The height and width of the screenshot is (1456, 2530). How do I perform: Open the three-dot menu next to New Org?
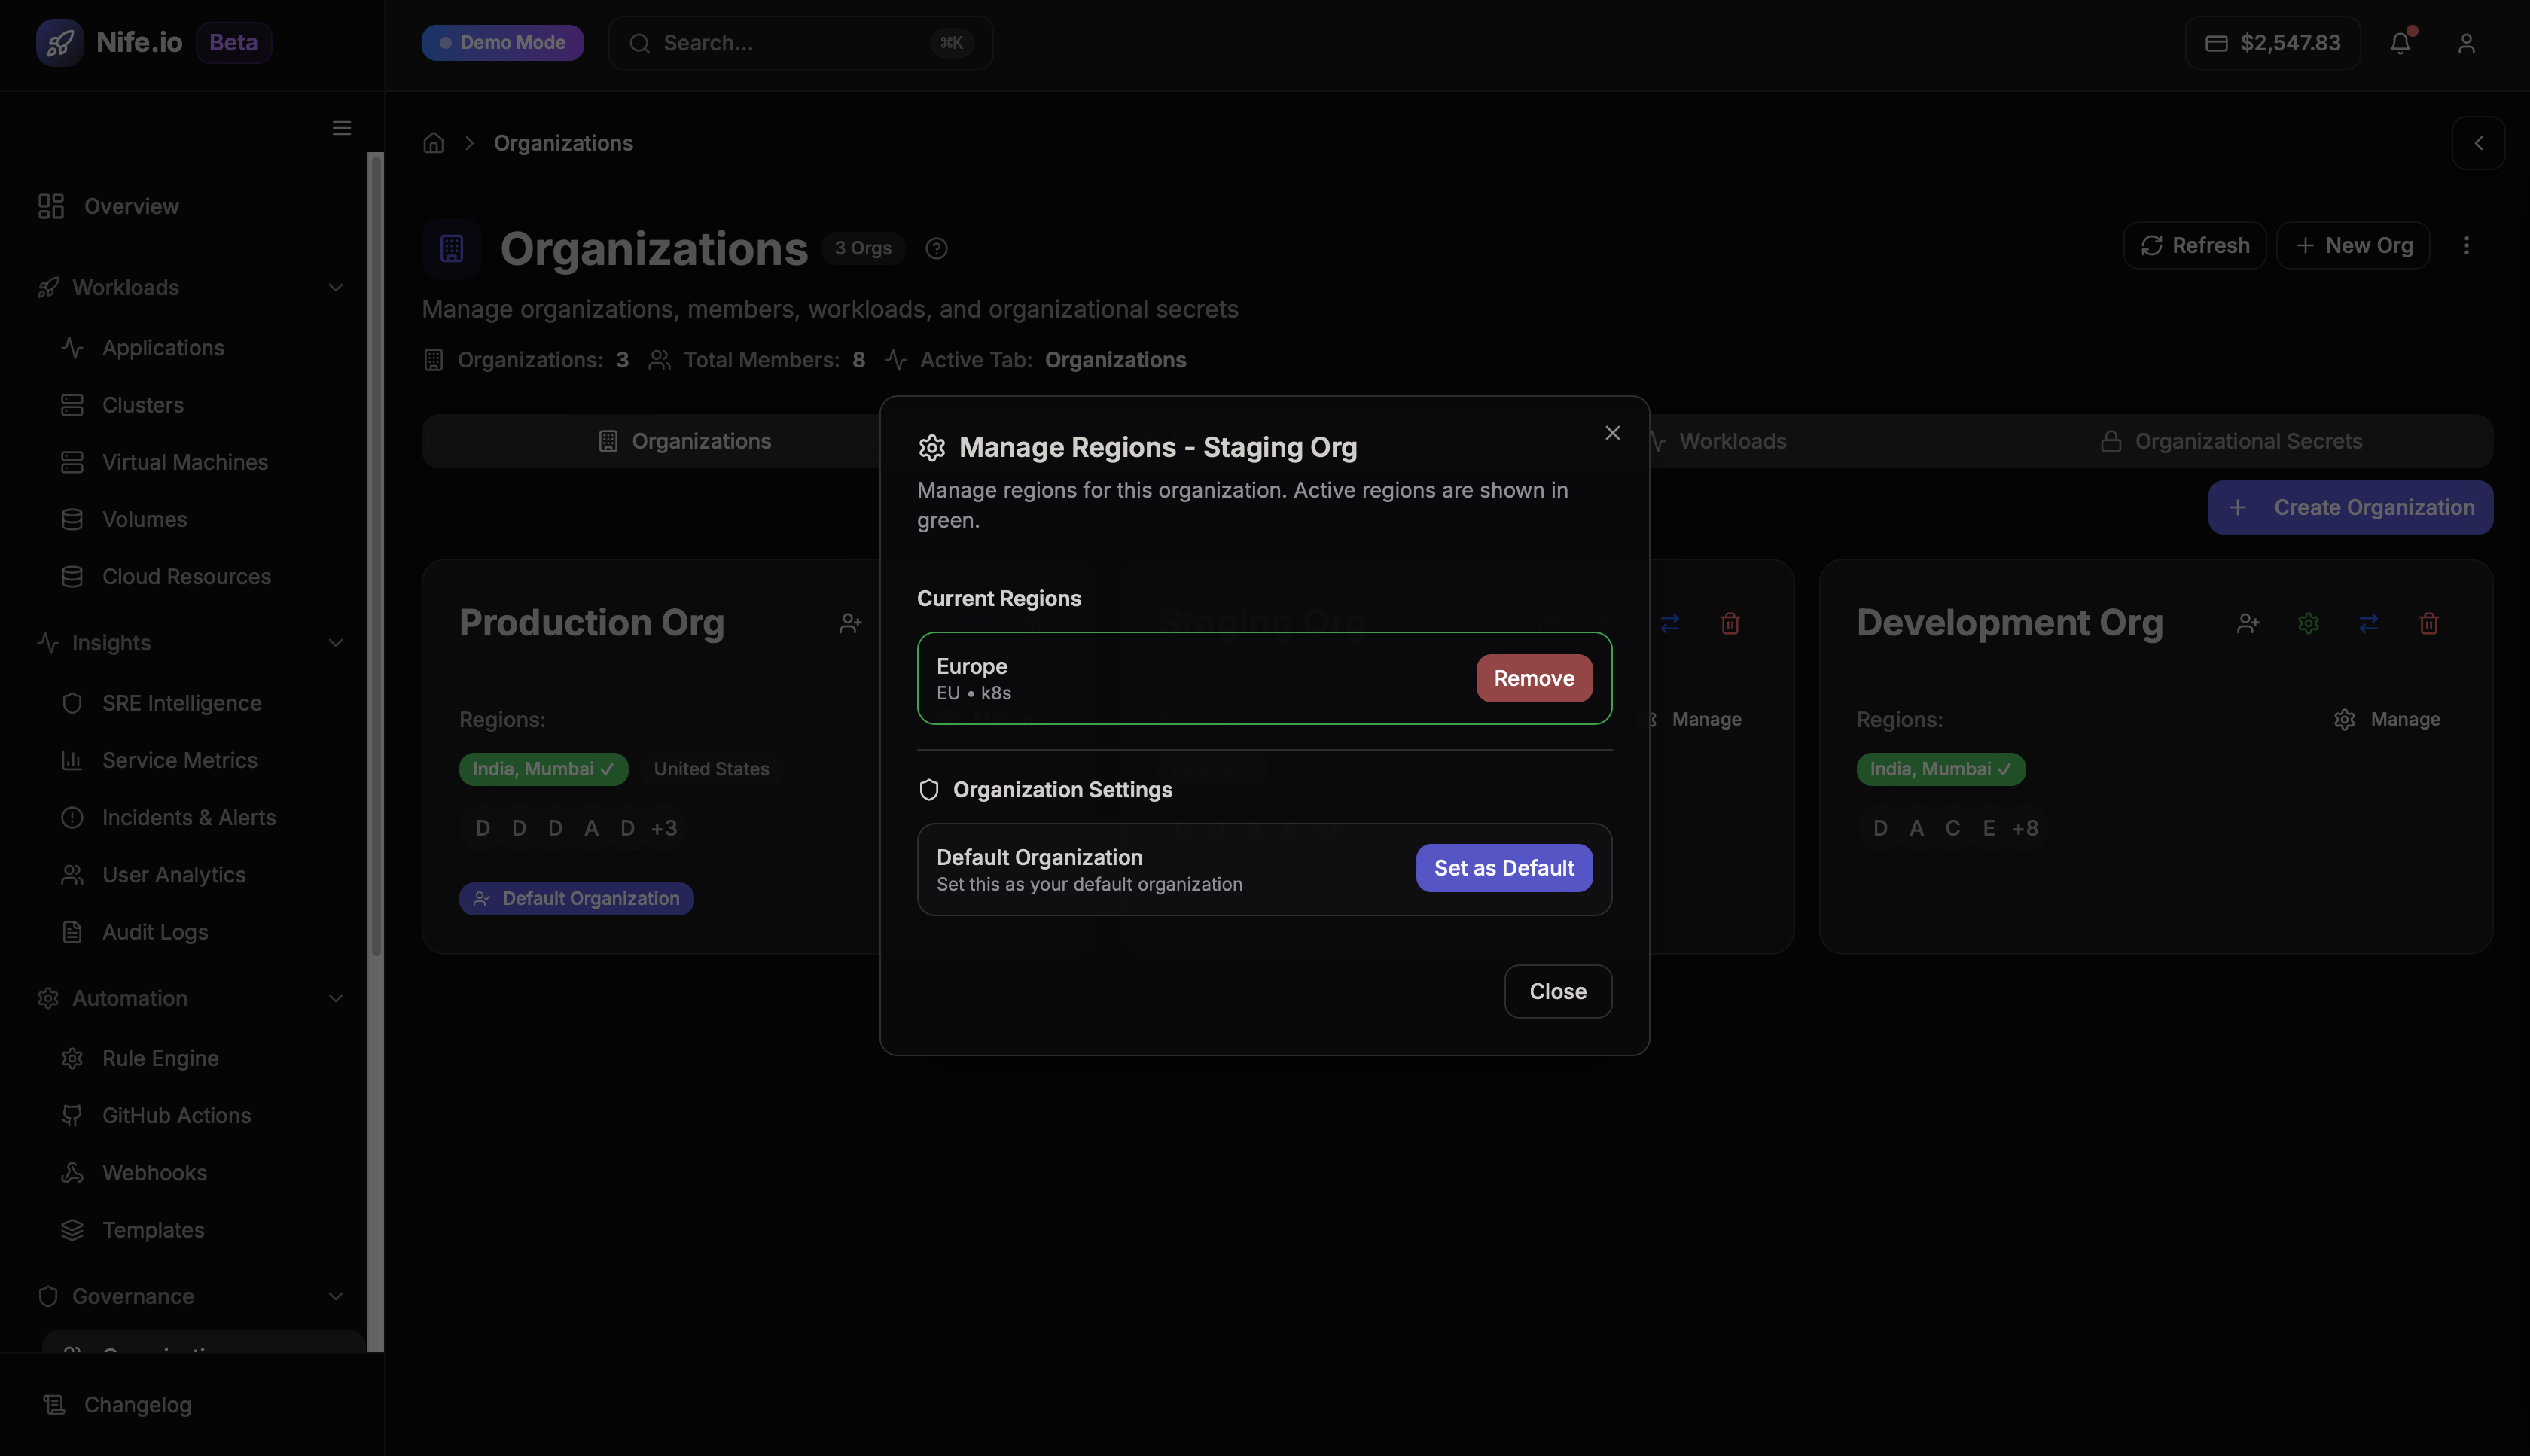click(2467, 245)
